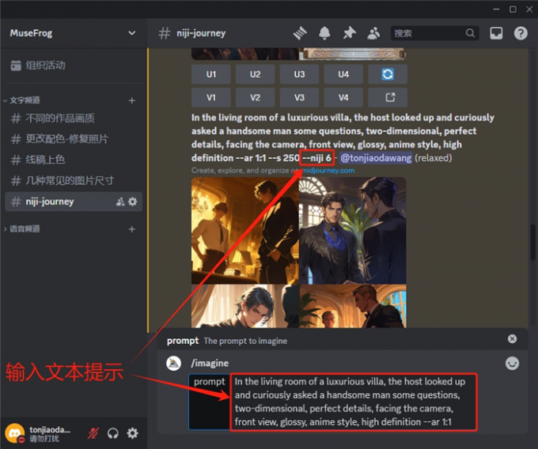Open the help question mark icon
Viewport: 538px width, 449px height.
tap(521, 33)
